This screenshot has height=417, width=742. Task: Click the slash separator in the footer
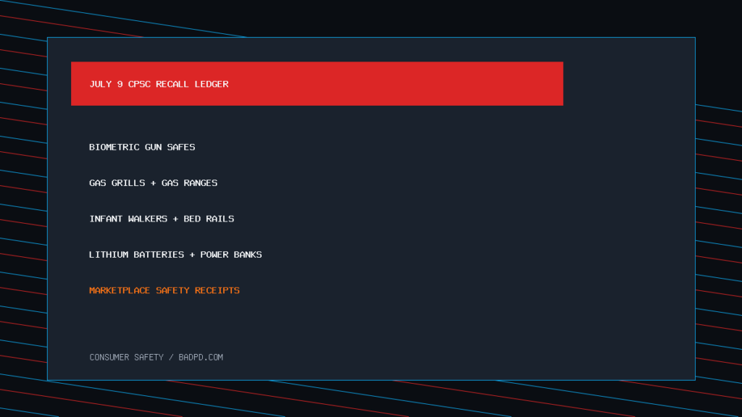coord(171,358)
